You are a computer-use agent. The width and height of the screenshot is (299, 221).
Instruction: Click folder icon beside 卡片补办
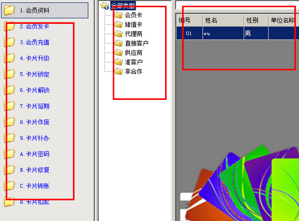click(x=9, y=138)
